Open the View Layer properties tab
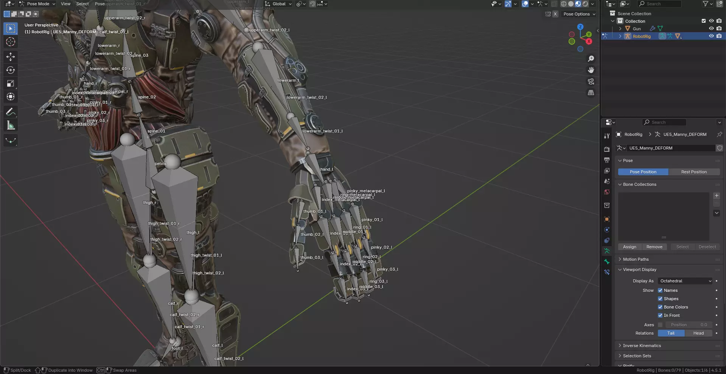Screen dimensions: 726x374 pyautogui.click(x=607, y=171)
